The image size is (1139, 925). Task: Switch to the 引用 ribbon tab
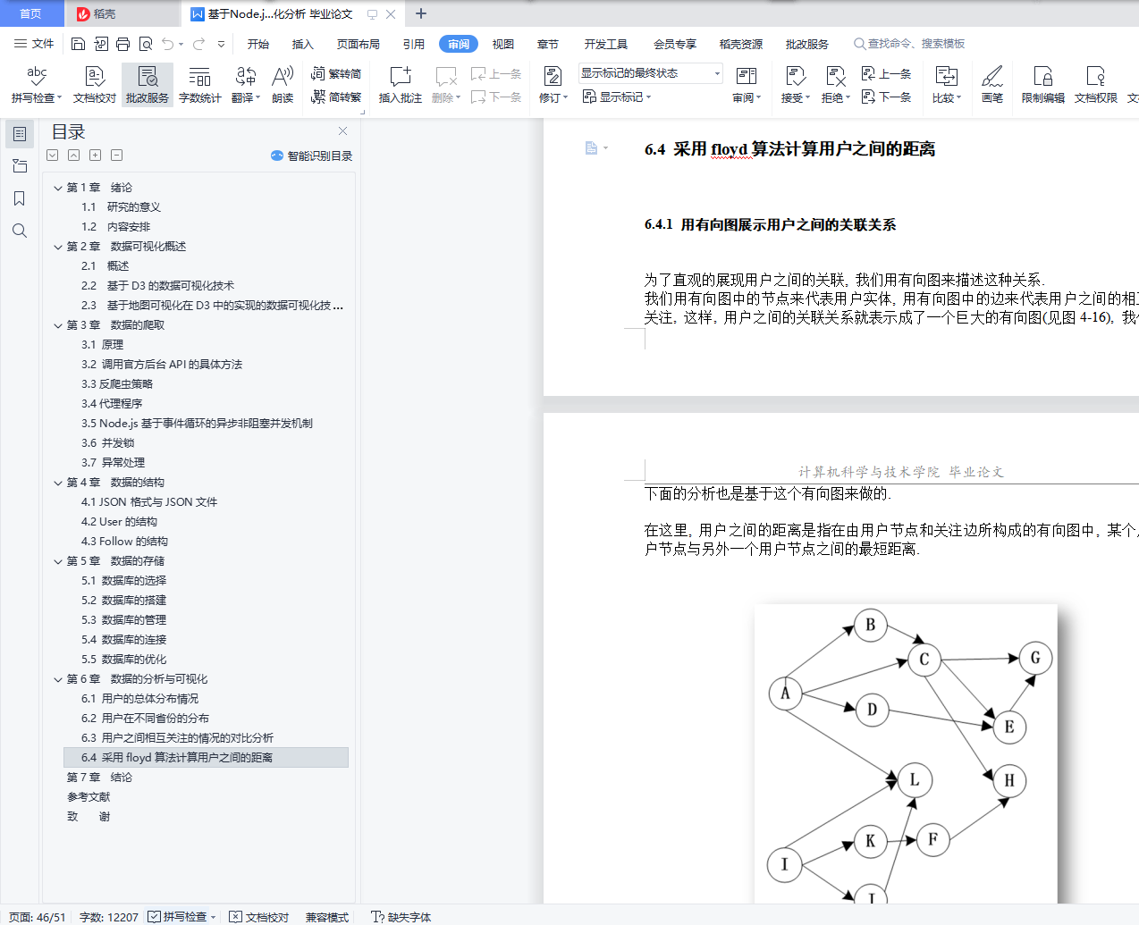413,44
